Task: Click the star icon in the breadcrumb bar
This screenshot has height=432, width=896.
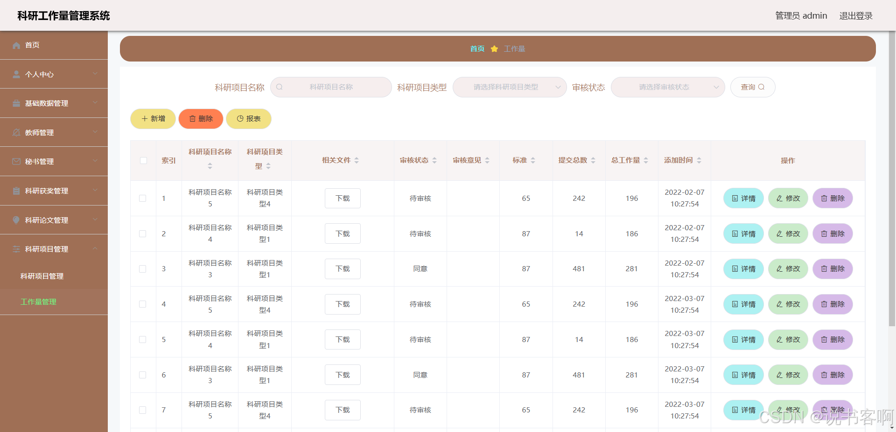Action: 494,49
